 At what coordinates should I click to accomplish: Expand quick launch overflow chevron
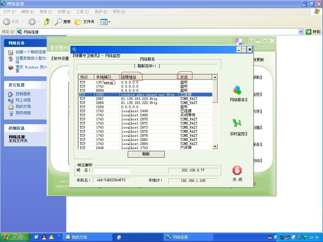click(x=59, y=236)
